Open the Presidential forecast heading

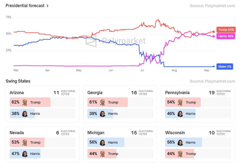tap(25, 6)
